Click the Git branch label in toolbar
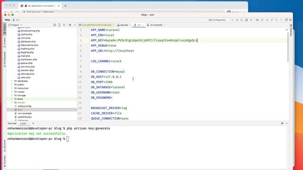The width and height of the screenshot is (303, 170). click(257, 20)
